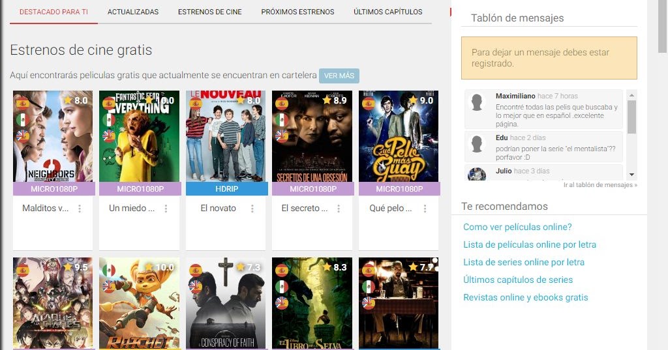This screenshot has width=668, height=350.
Task: Open the options menu for Qué pelo card
Action: 425,208
